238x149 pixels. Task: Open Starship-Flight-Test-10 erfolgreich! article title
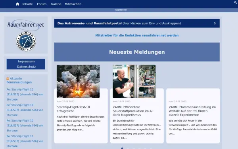73,109
